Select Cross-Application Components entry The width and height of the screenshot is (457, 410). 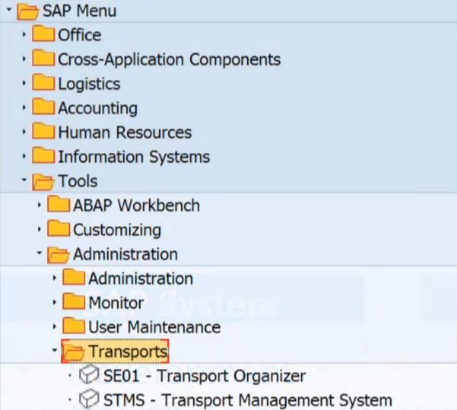[169, 60]
